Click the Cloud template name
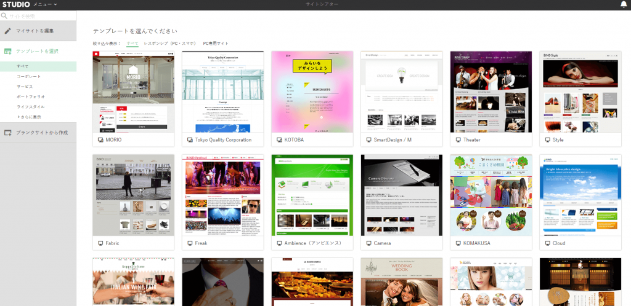This screenshot has width=631, height=306. click(x=559, y=243)
